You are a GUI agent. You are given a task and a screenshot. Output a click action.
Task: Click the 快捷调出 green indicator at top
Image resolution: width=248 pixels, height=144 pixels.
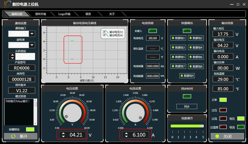pyautogui.click(x=187, y=31)
